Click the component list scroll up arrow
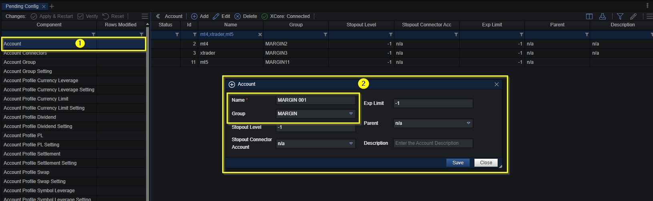 [147, 24]
